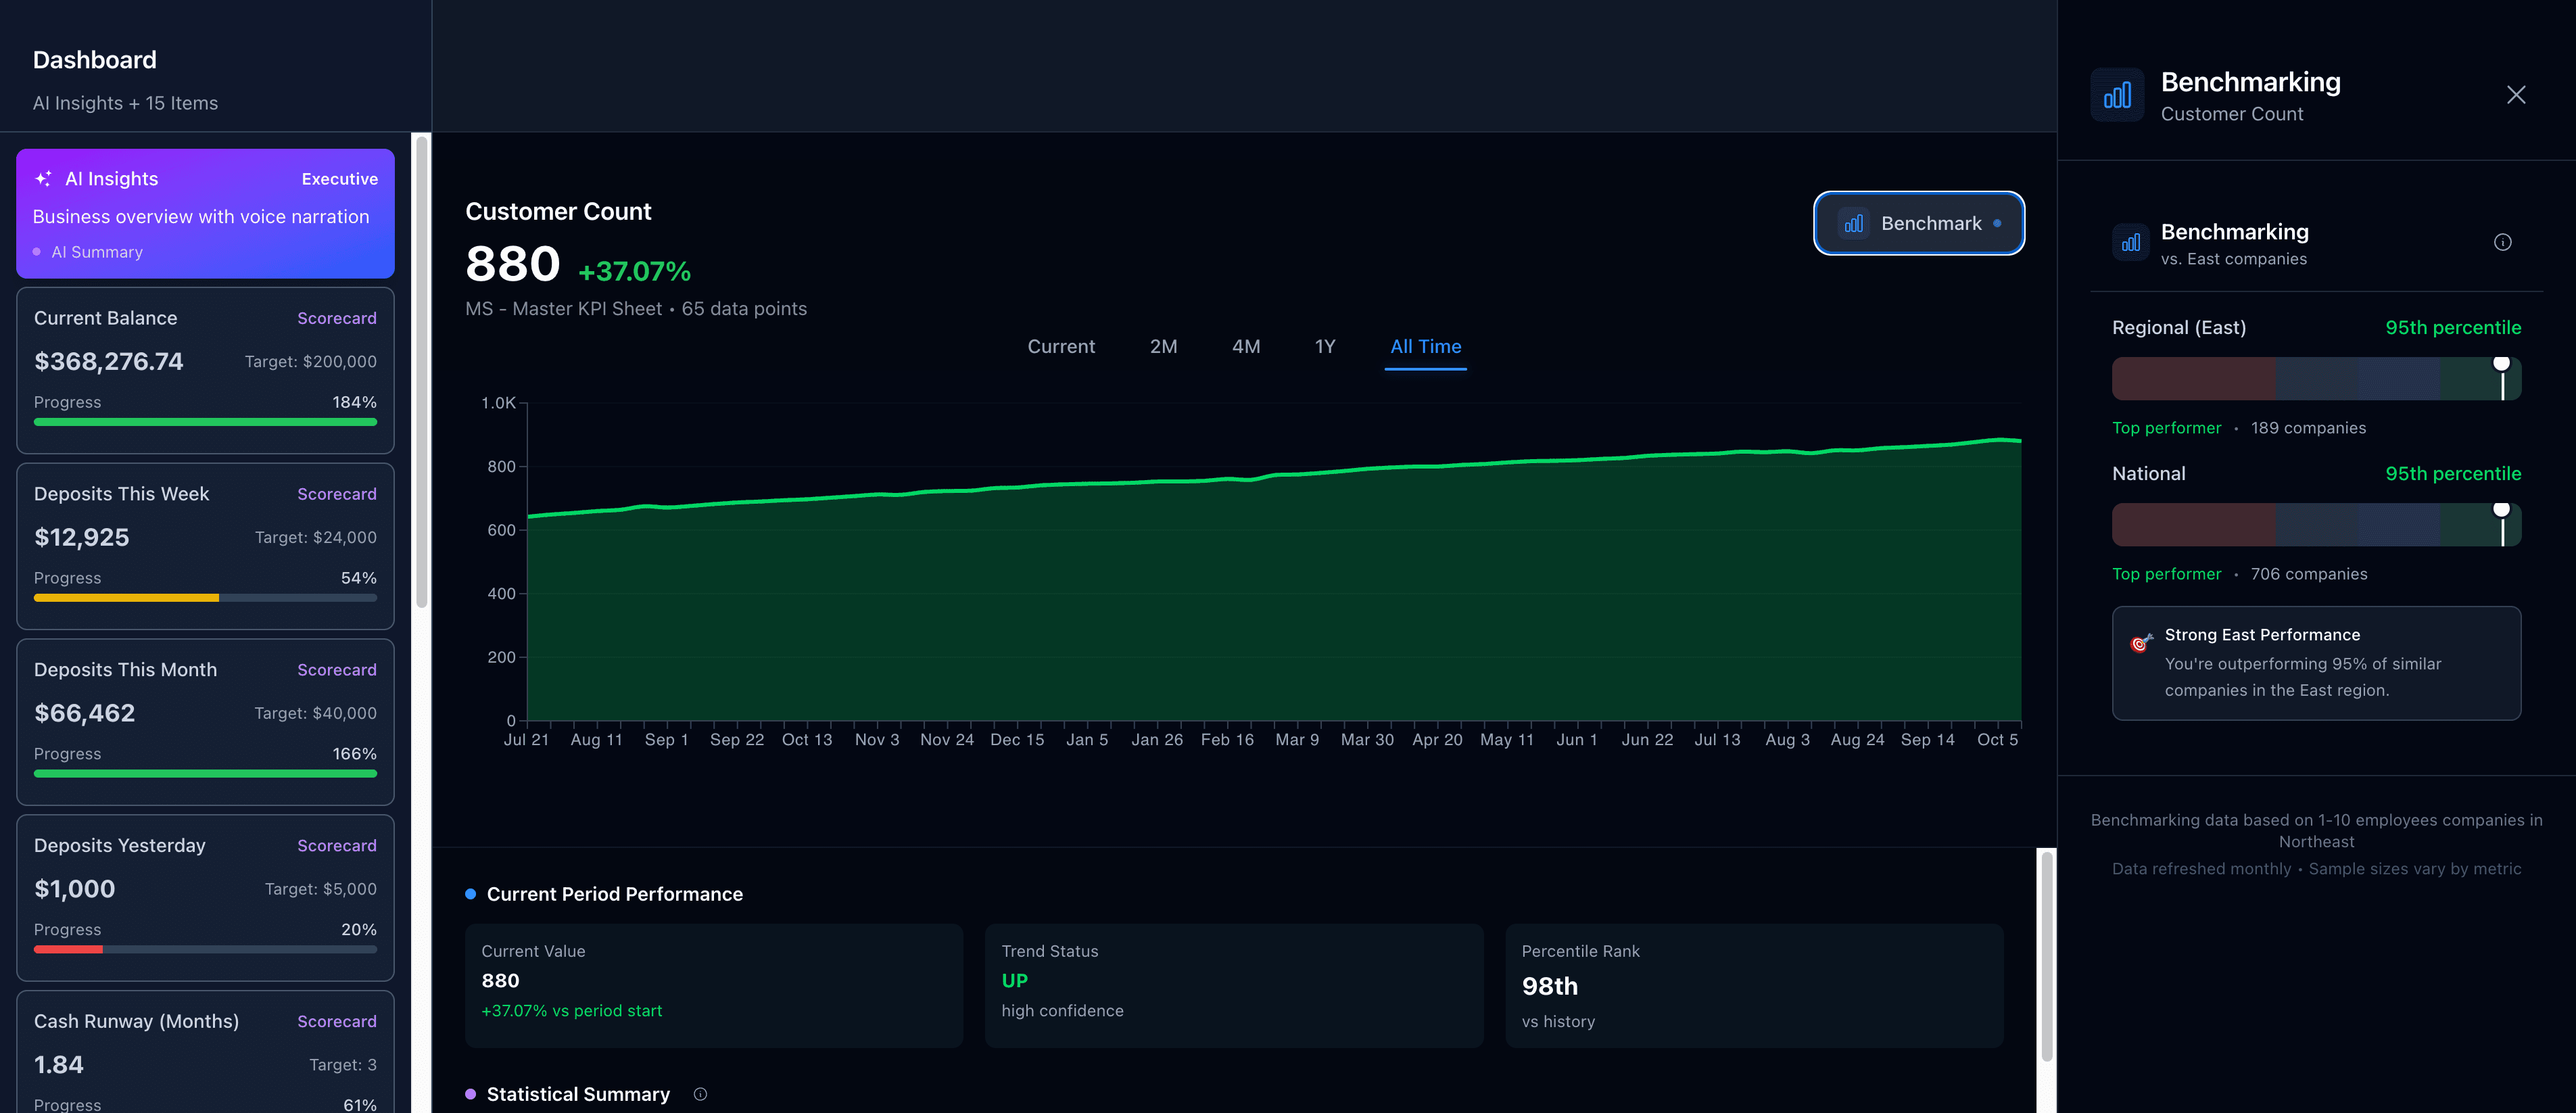The image size is (2576, 1113).
Task: Click the blue dot beside Current Period Performance
Action: [x=471, y=893]
